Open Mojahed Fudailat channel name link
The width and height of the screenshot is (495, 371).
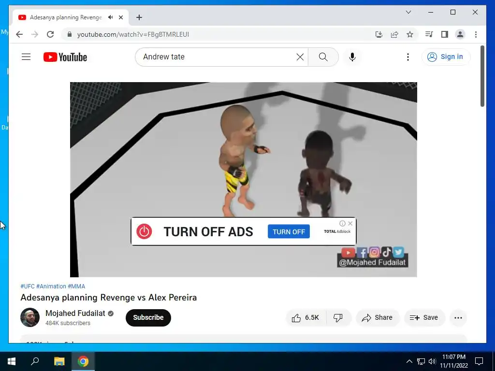coord(75,313)
